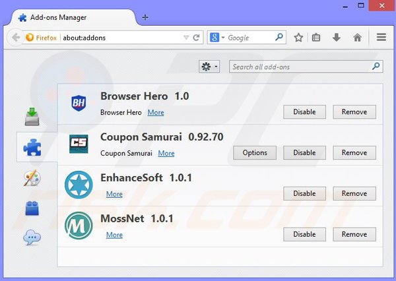Open EnhanceSoft More link

point(114,194)
